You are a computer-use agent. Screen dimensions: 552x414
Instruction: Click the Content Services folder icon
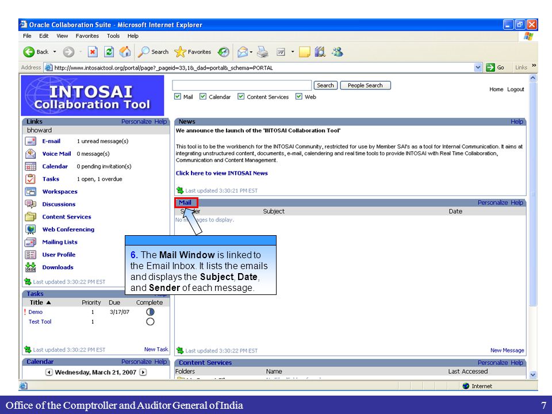click(x=30, y=217)
